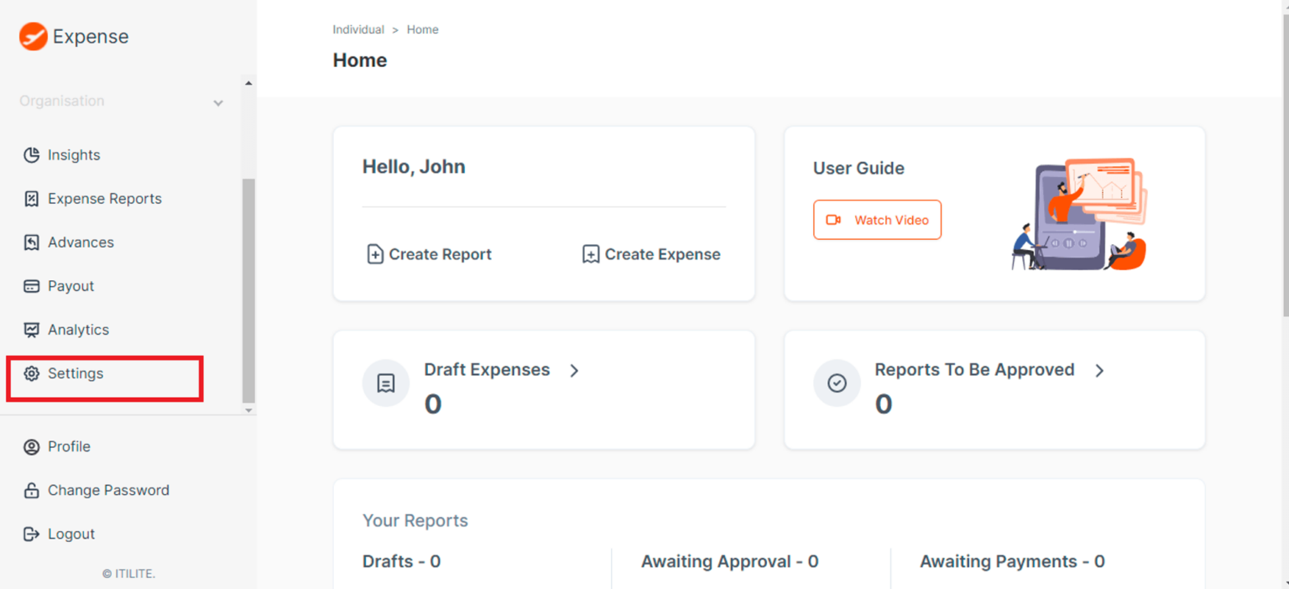The height and width of the screenshot is (589, 1289).
Task: Select the Payout card icon
Action: coord(31,285)
